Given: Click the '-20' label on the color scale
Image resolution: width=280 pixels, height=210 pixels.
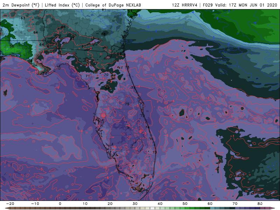Looking at the screenshot, I should pos(10,204).
